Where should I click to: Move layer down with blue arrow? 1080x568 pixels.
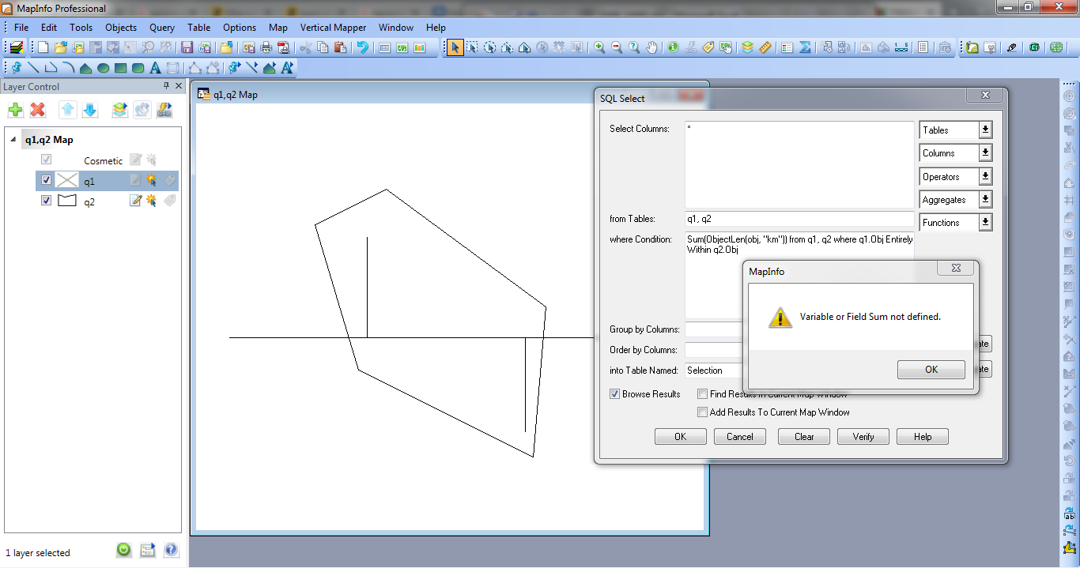click(90, 110)
